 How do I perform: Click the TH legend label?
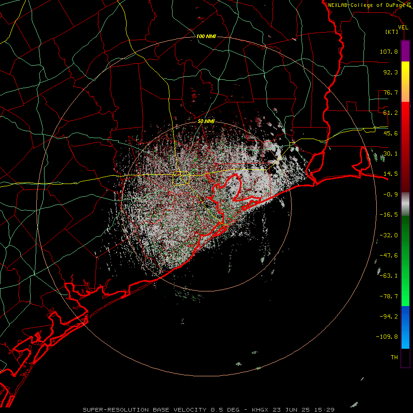394,357
